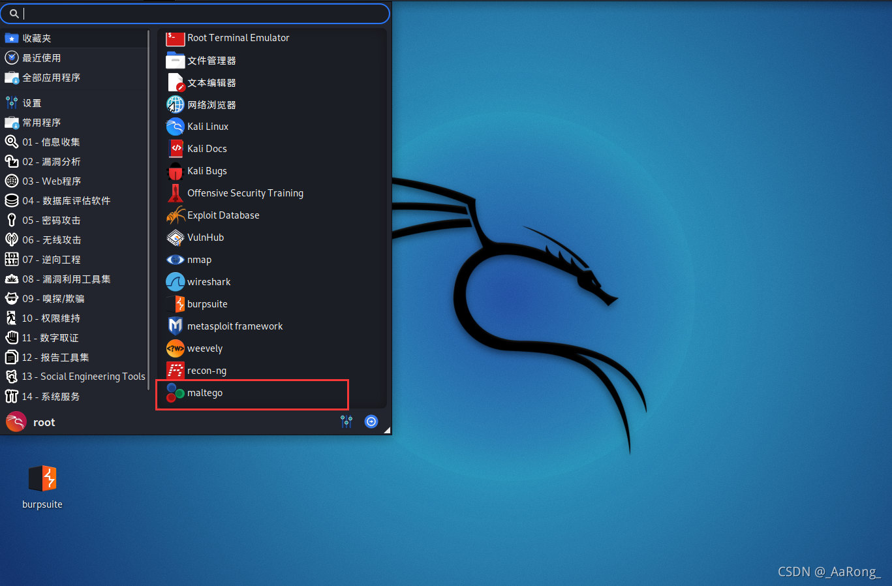Open the burpsuite desktop shortcut
The width and height of the screenshot is (892, 586).
pyautogui.click(x=42, y=486)
